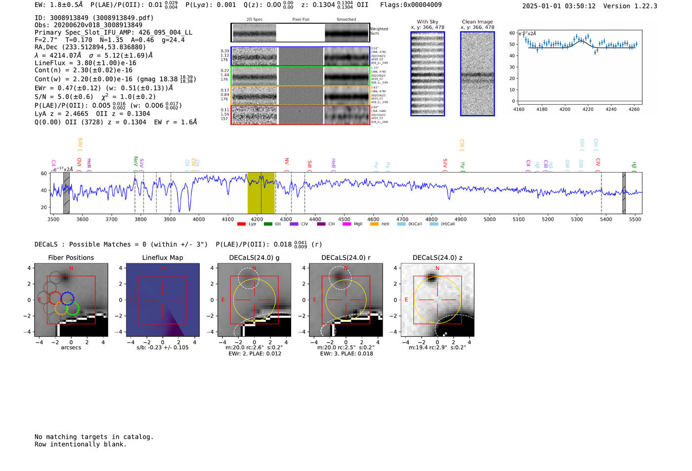
Task: Open the Lineflux Map panel
Action: coord(163,300)
